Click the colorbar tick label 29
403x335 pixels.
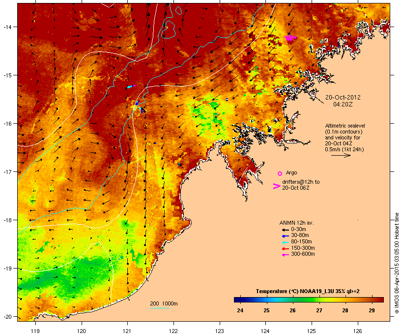(372, 310)
